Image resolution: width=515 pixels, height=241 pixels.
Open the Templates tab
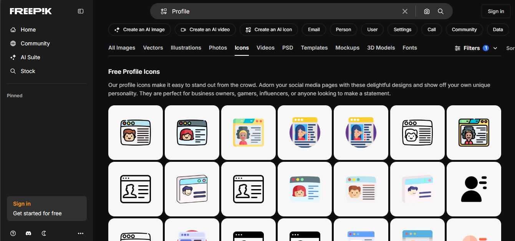point(314,48)
